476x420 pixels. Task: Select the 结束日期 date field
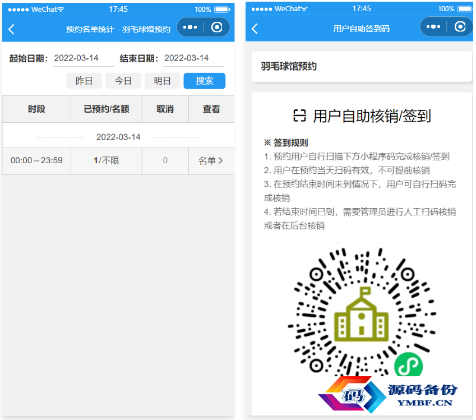click(193, 58)
